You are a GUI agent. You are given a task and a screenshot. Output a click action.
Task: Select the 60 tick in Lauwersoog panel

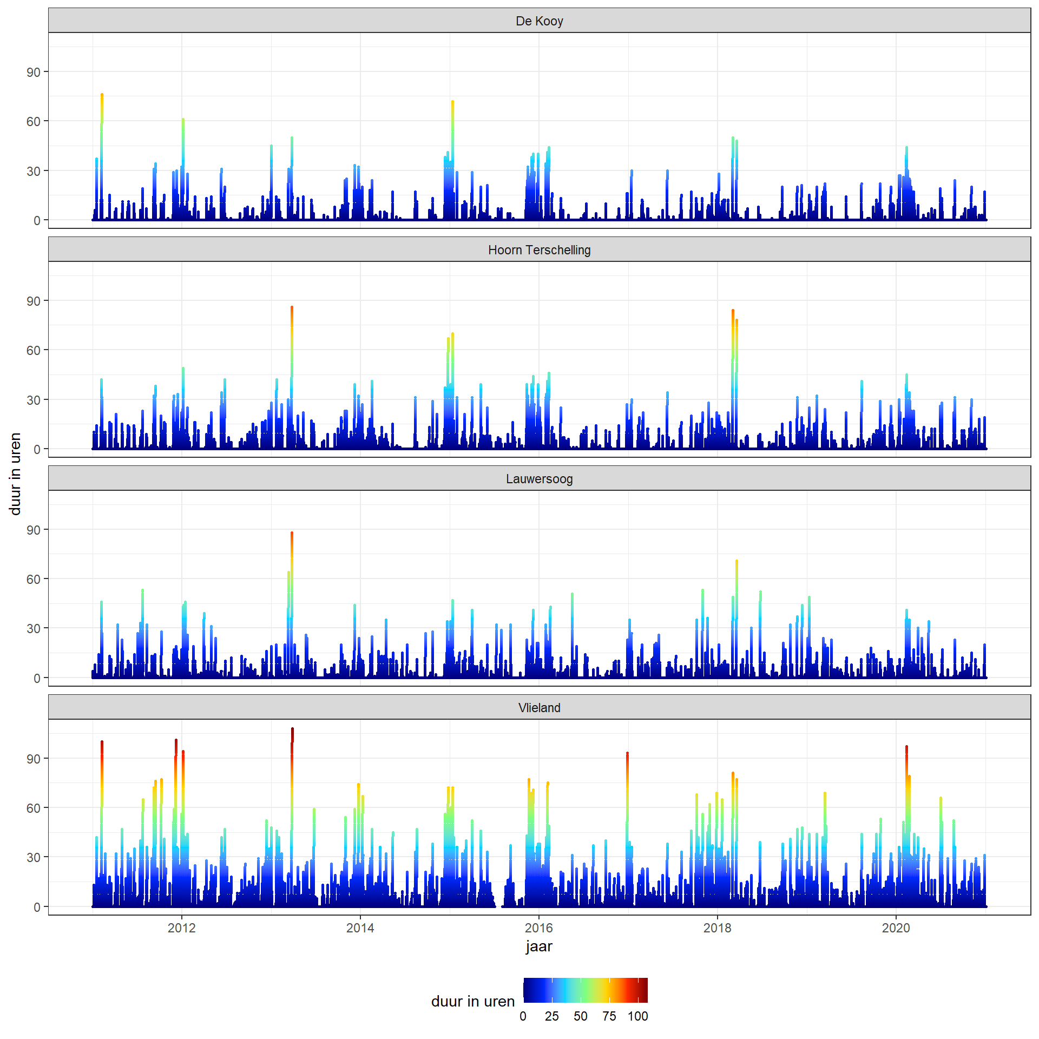[x=34, y=579]
